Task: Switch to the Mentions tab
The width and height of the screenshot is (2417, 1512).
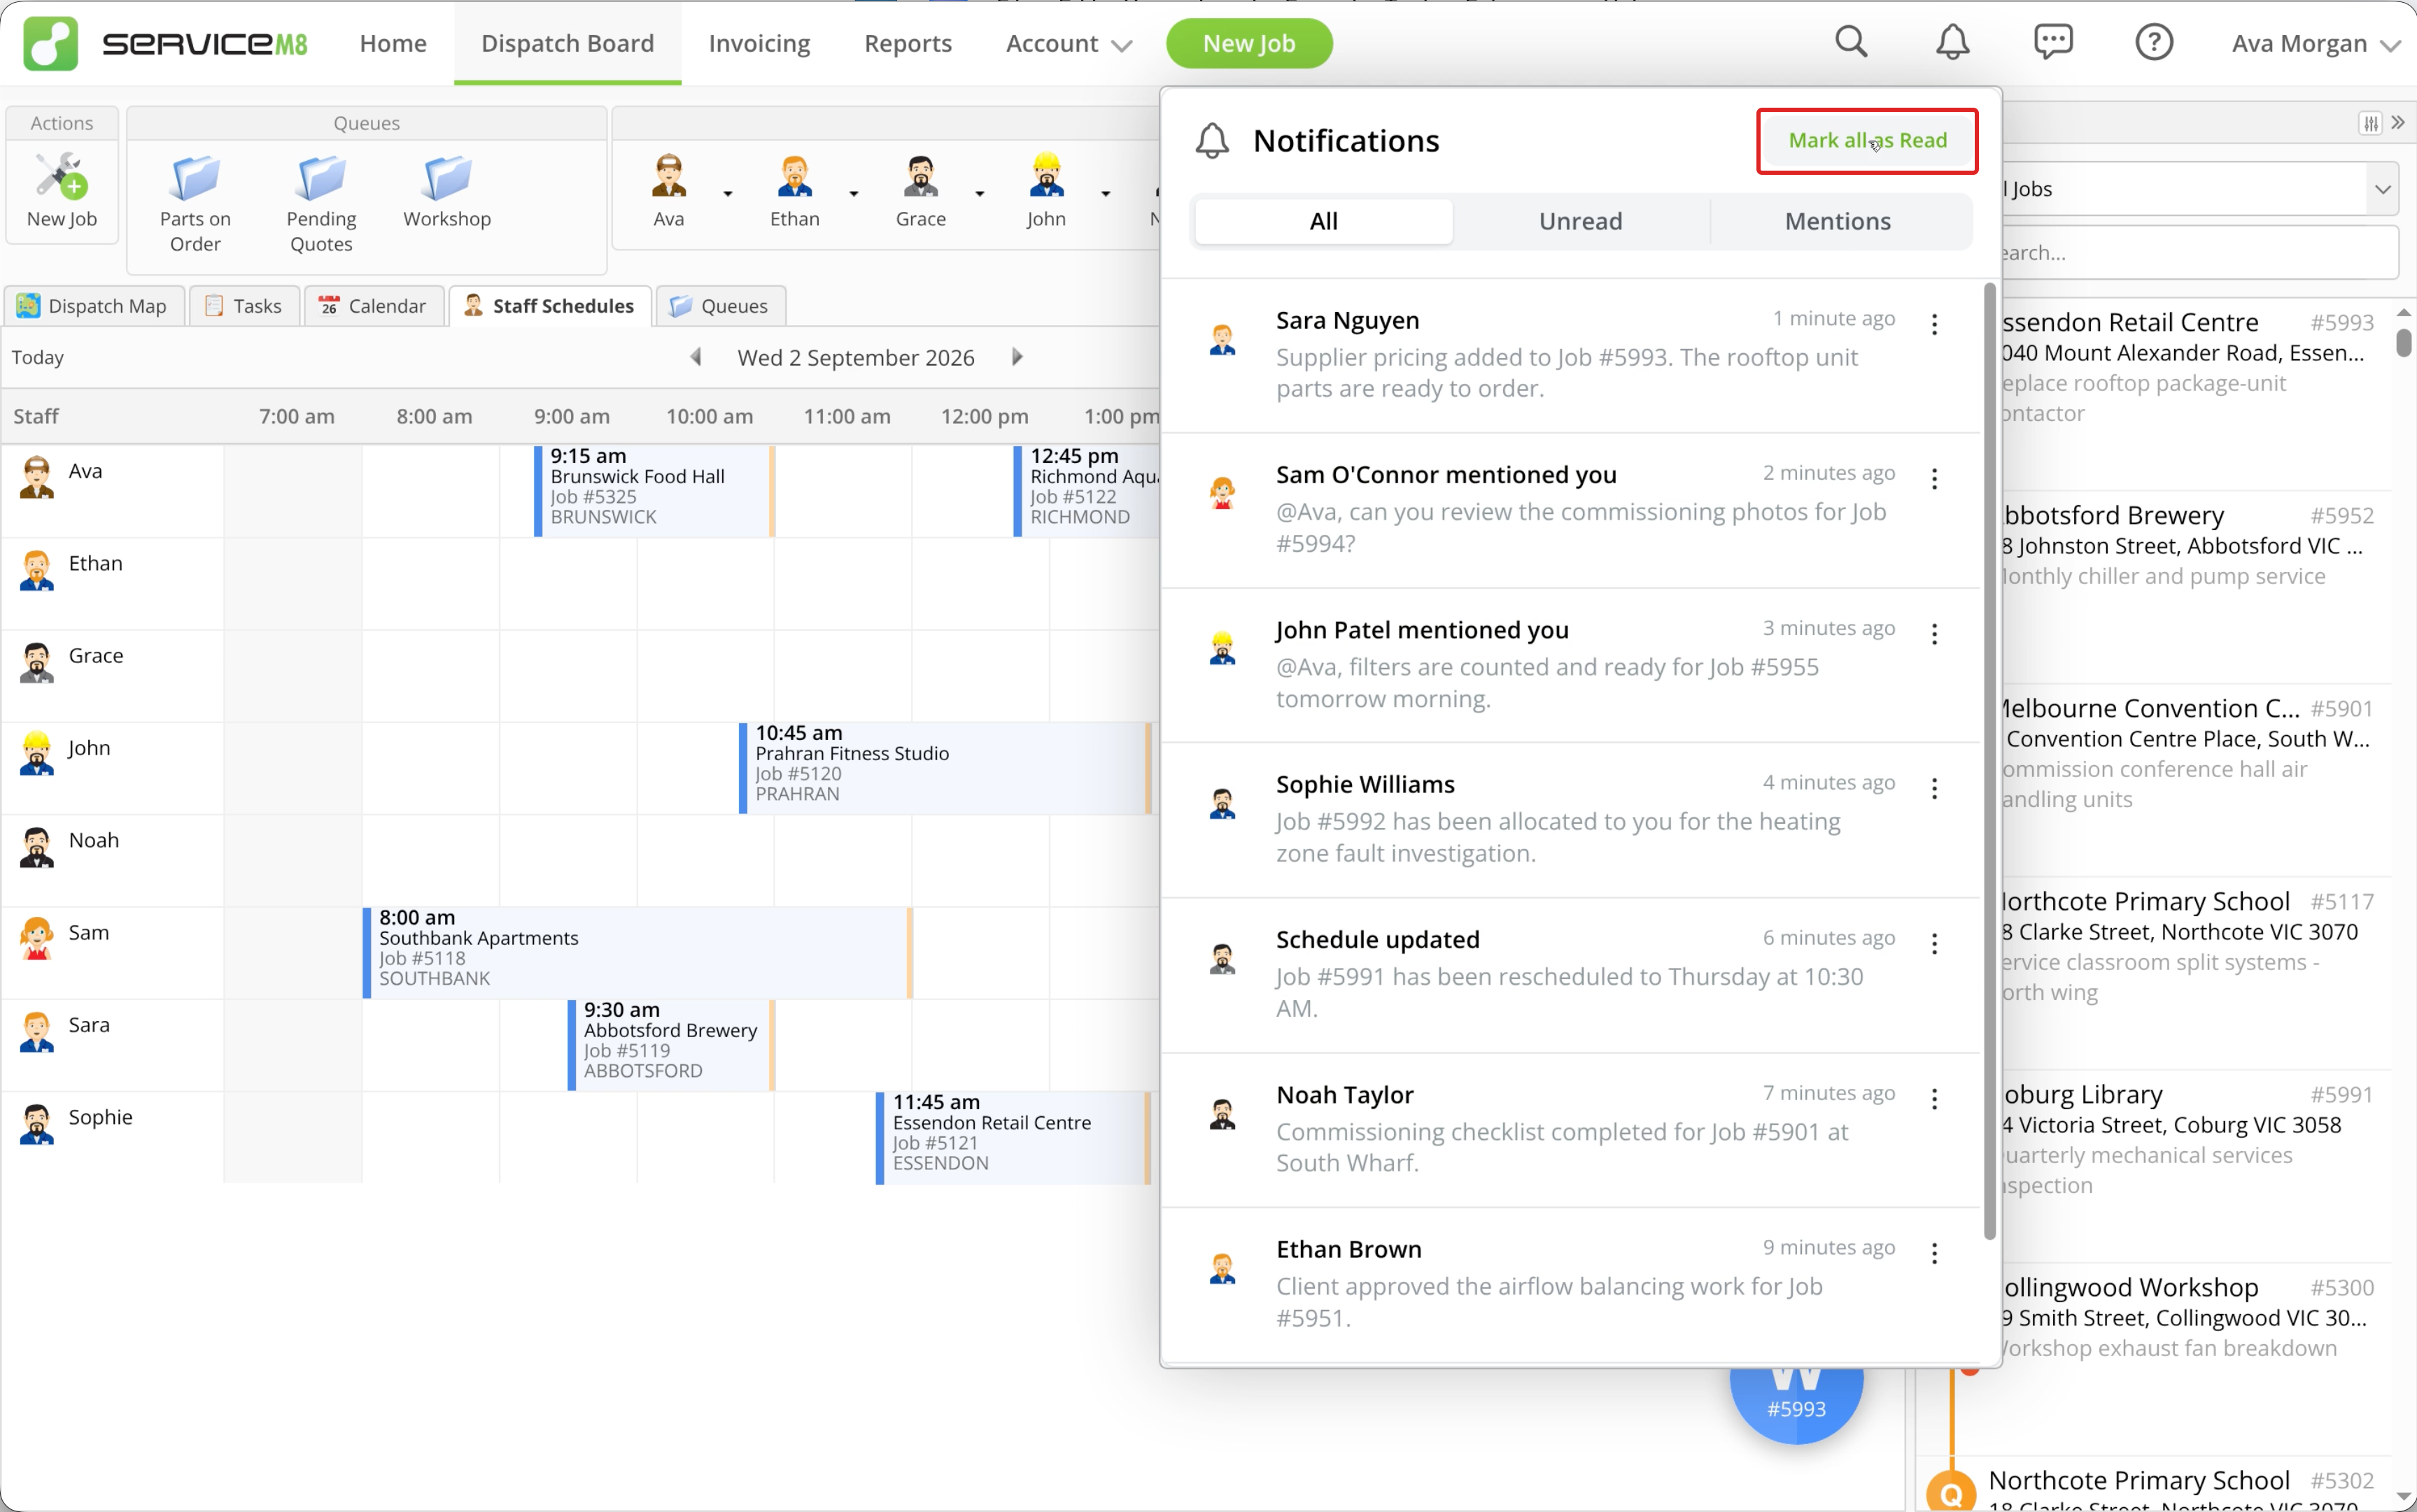Action: coord(1838,221)
